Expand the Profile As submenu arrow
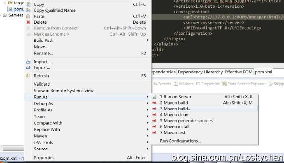The image size is (284, 163). (148, 110)
